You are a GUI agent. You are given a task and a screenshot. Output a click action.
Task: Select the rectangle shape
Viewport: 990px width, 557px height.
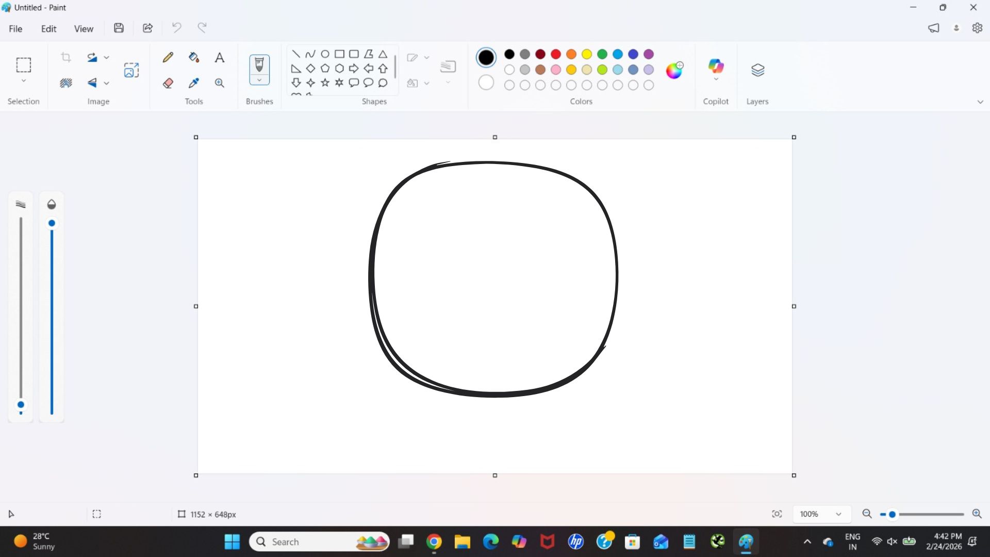click(x=339, y=54)
